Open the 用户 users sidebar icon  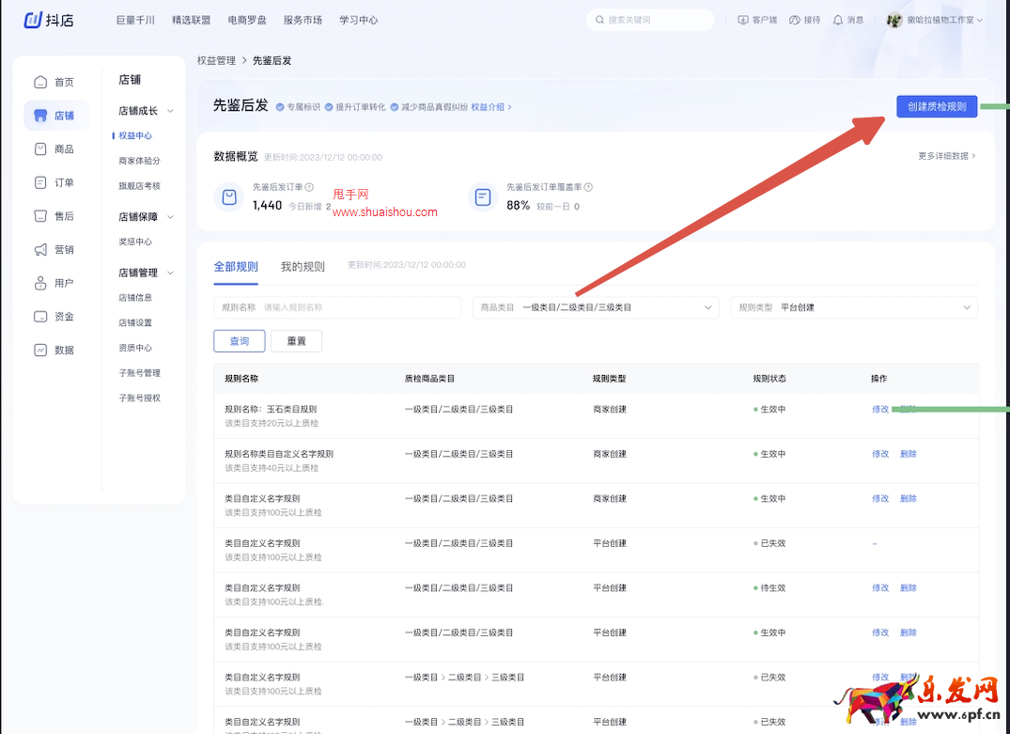click(40, 283)
